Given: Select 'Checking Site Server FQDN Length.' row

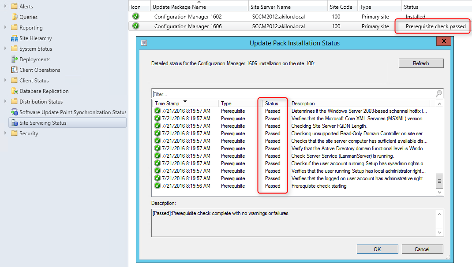Looking at the screenshot, I should pyautogui.click(x=294, y=126).
